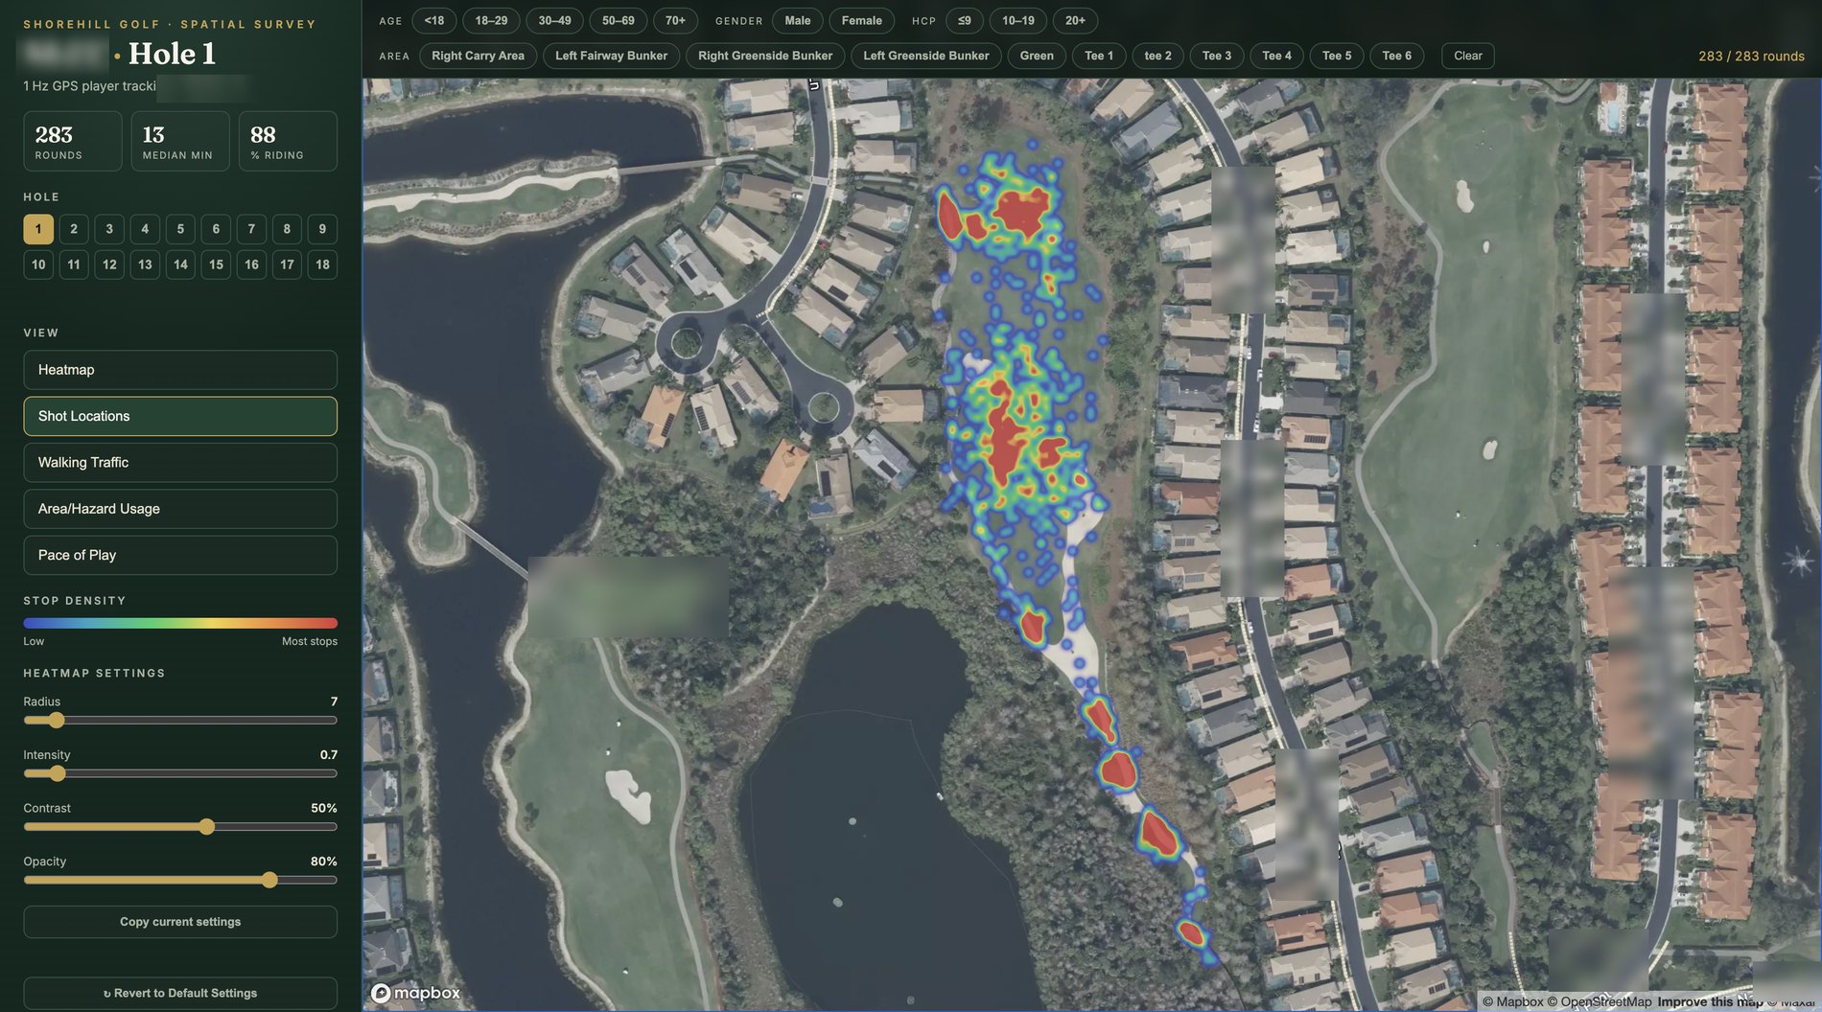Toggle the Tee 4 area filter
This screenshot has width=1822, height=1012.
pyautogui.click(x=1276, y=56)
